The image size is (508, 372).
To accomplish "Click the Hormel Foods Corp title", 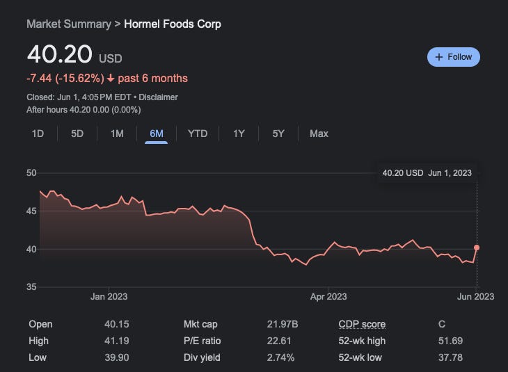I will (173, 24).
